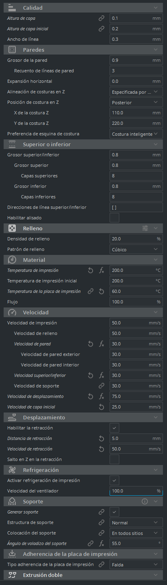
Task: Uncheck Generar soporte
Action: coord(114,512)
